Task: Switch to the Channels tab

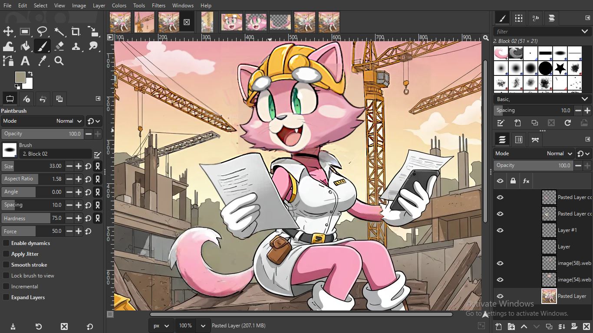Action: pyautogui.click(x=519, y=140)
